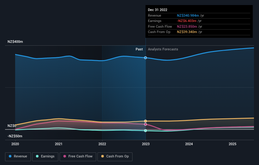Click the Revenue row label in tooltip
Viewport: 259px width, 165px height.
click(155, 15)
